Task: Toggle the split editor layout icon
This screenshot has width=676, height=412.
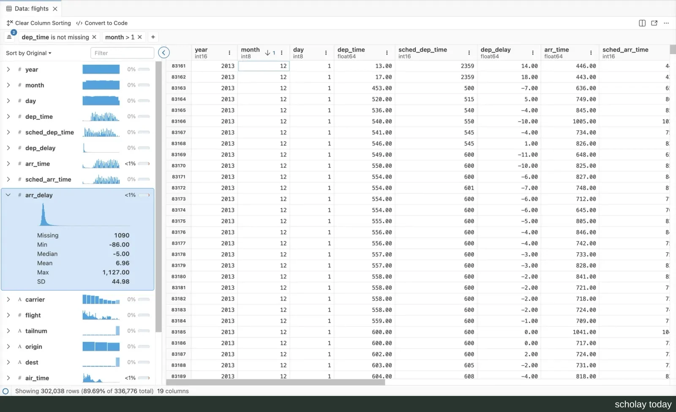Action: (642, 23)
